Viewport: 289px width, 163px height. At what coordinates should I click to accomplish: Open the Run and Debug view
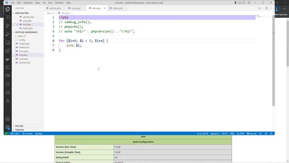8,34
